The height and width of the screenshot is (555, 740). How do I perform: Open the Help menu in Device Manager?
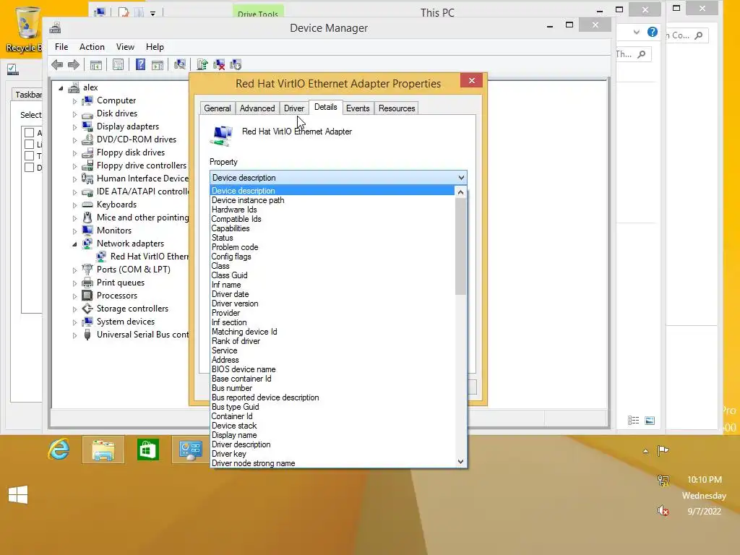(155, 47)
